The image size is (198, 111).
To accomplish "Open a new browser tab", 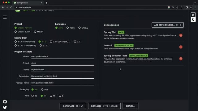I will 46,3.
